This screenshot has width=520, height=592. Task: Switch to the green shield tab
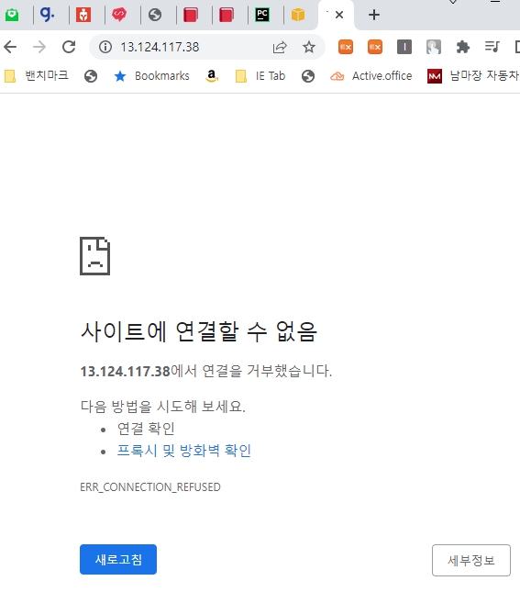pos(12,15)
